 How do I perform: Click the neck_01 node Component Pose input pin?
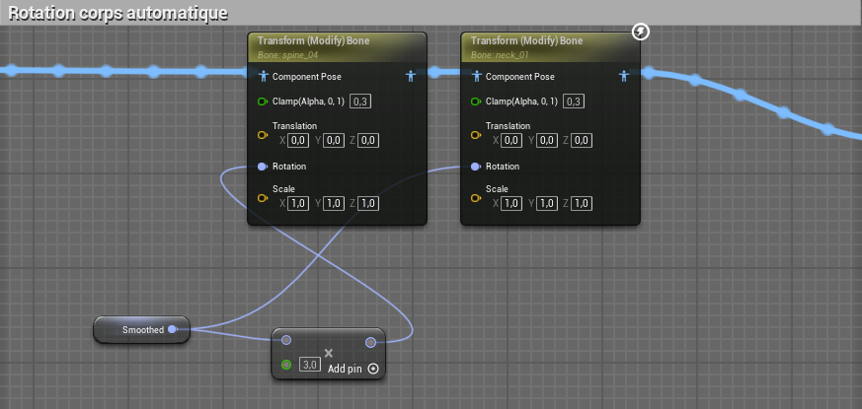tap(476, 76)
